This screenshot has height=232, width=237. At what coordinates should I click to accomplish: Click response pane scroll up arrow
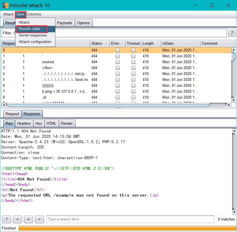234,131
